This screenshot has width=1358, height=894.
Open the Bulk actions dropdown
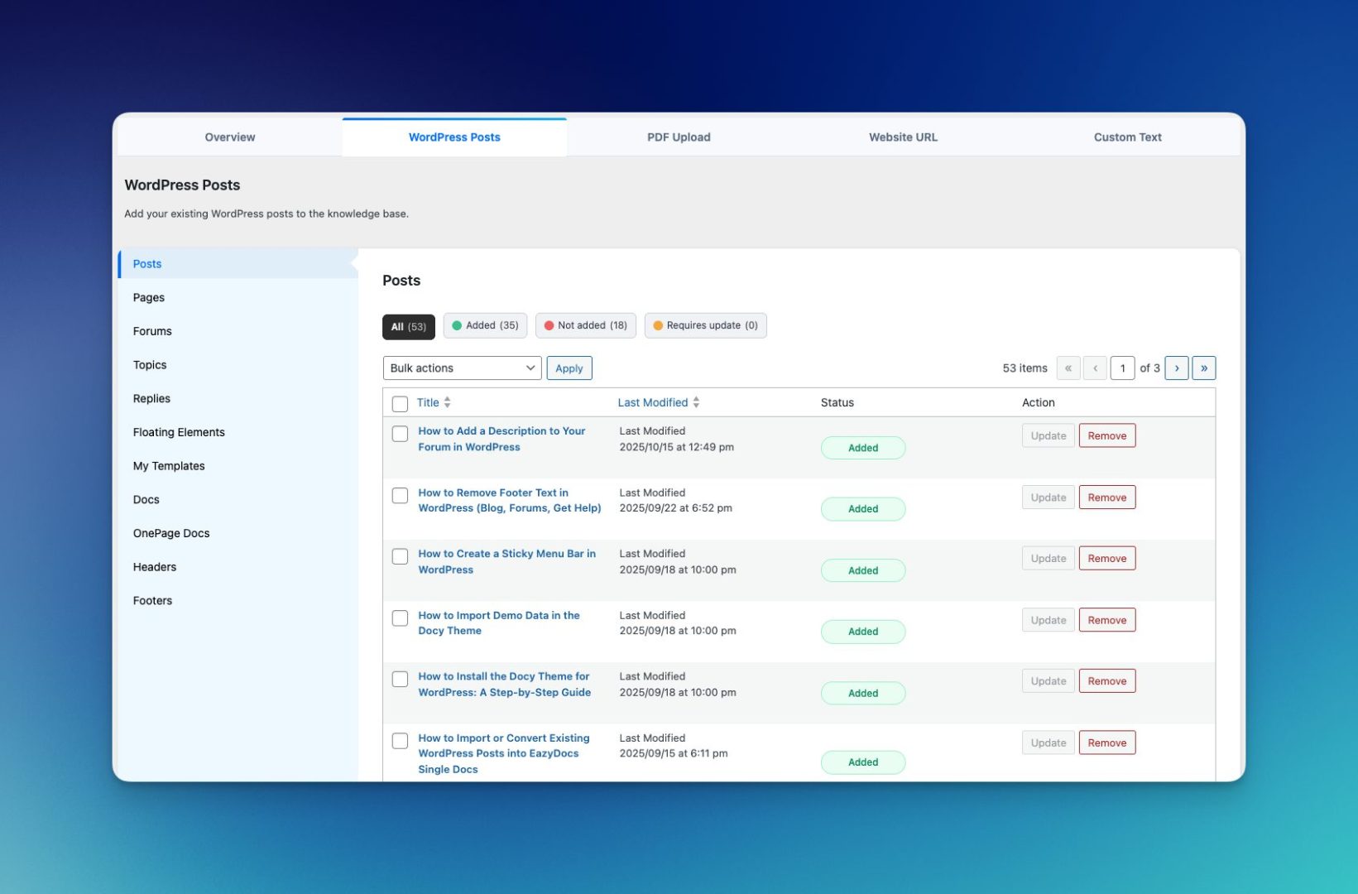[x=462, y=368]
